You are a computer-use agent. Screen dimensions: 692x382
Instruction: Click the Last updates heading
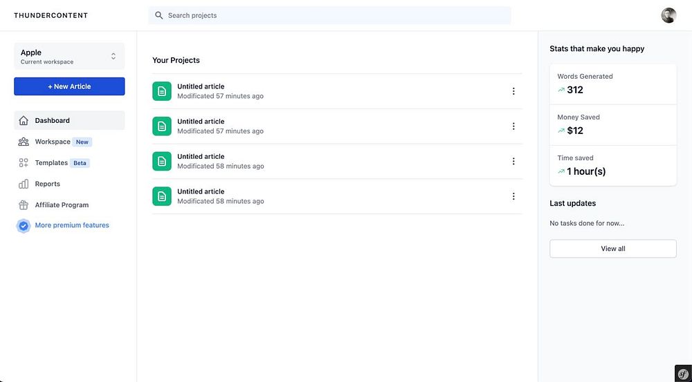click(572, 203)
